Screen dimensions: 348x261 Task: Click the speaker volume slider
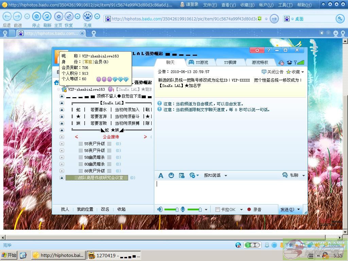tap(171, 210)
